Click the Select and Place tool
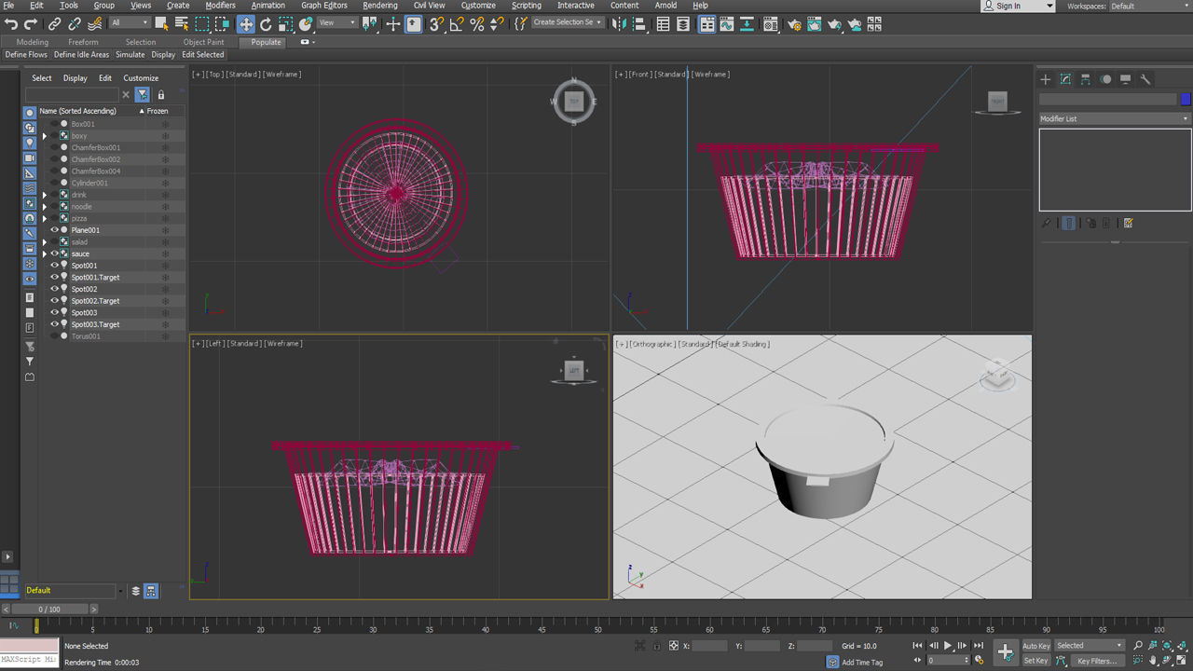This screenshot has width=1193, height=671. (x=306, y=23)
